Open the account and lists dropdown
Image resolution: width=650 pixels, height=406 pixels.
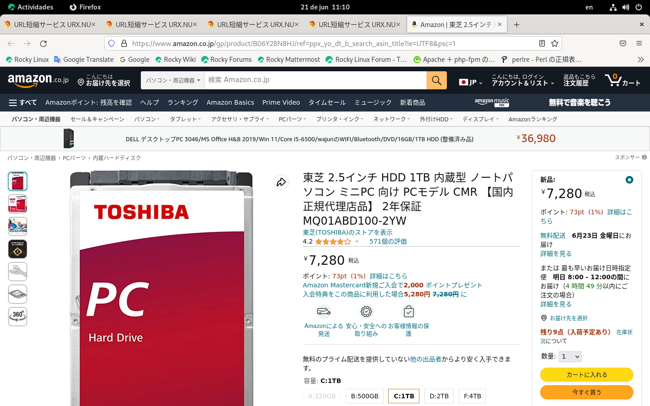pos(523,80)
